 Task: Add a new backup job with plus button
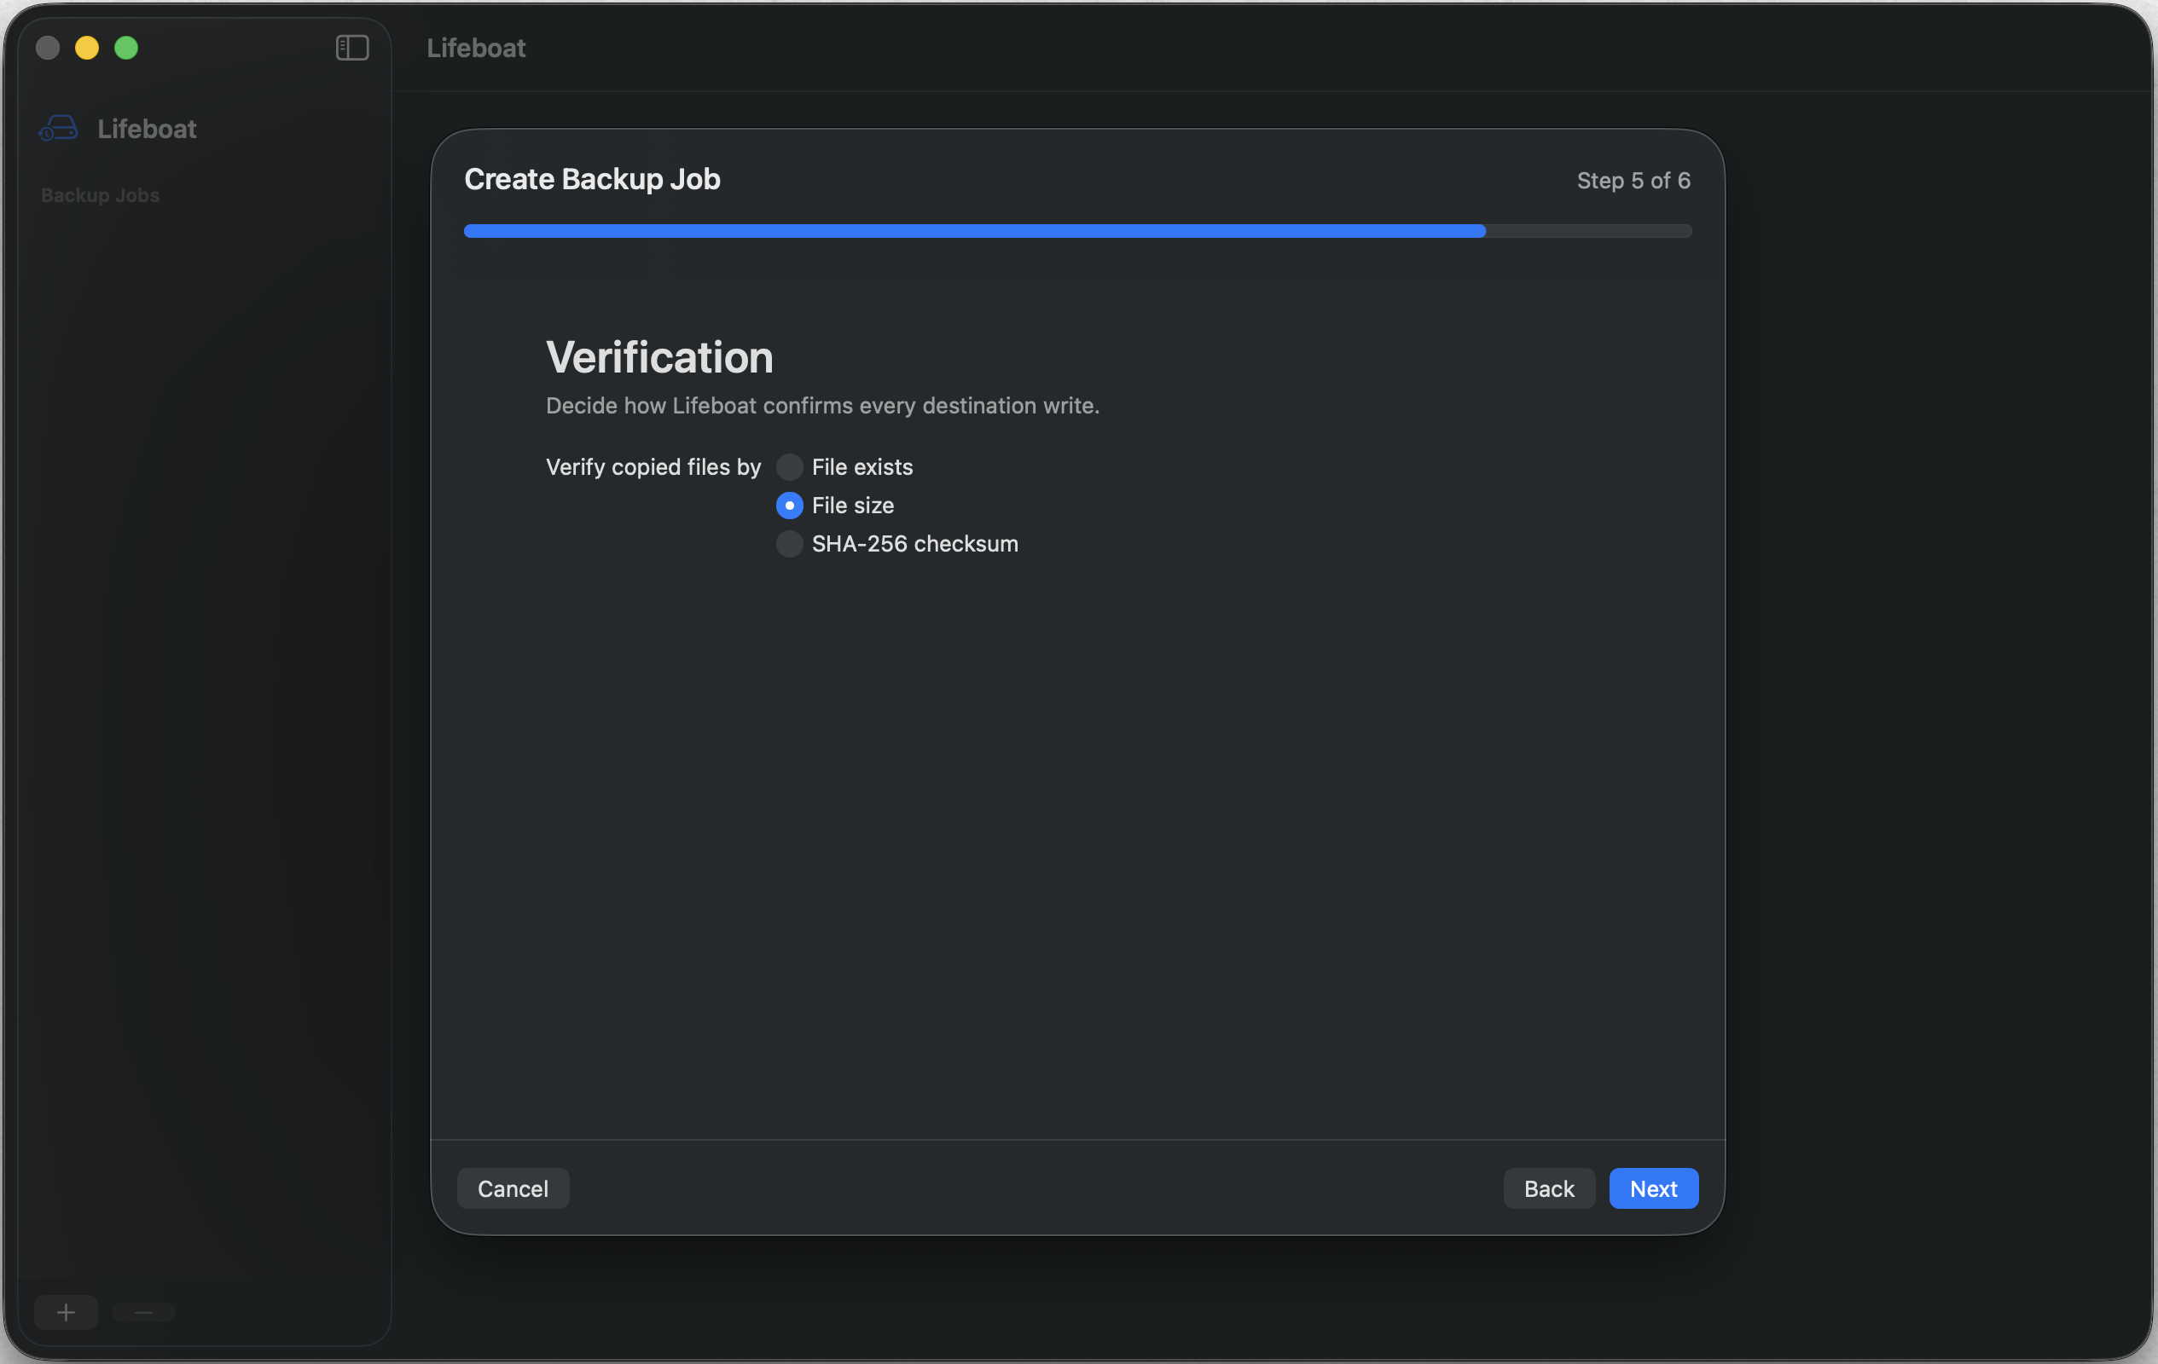[x=66, y=1312]
